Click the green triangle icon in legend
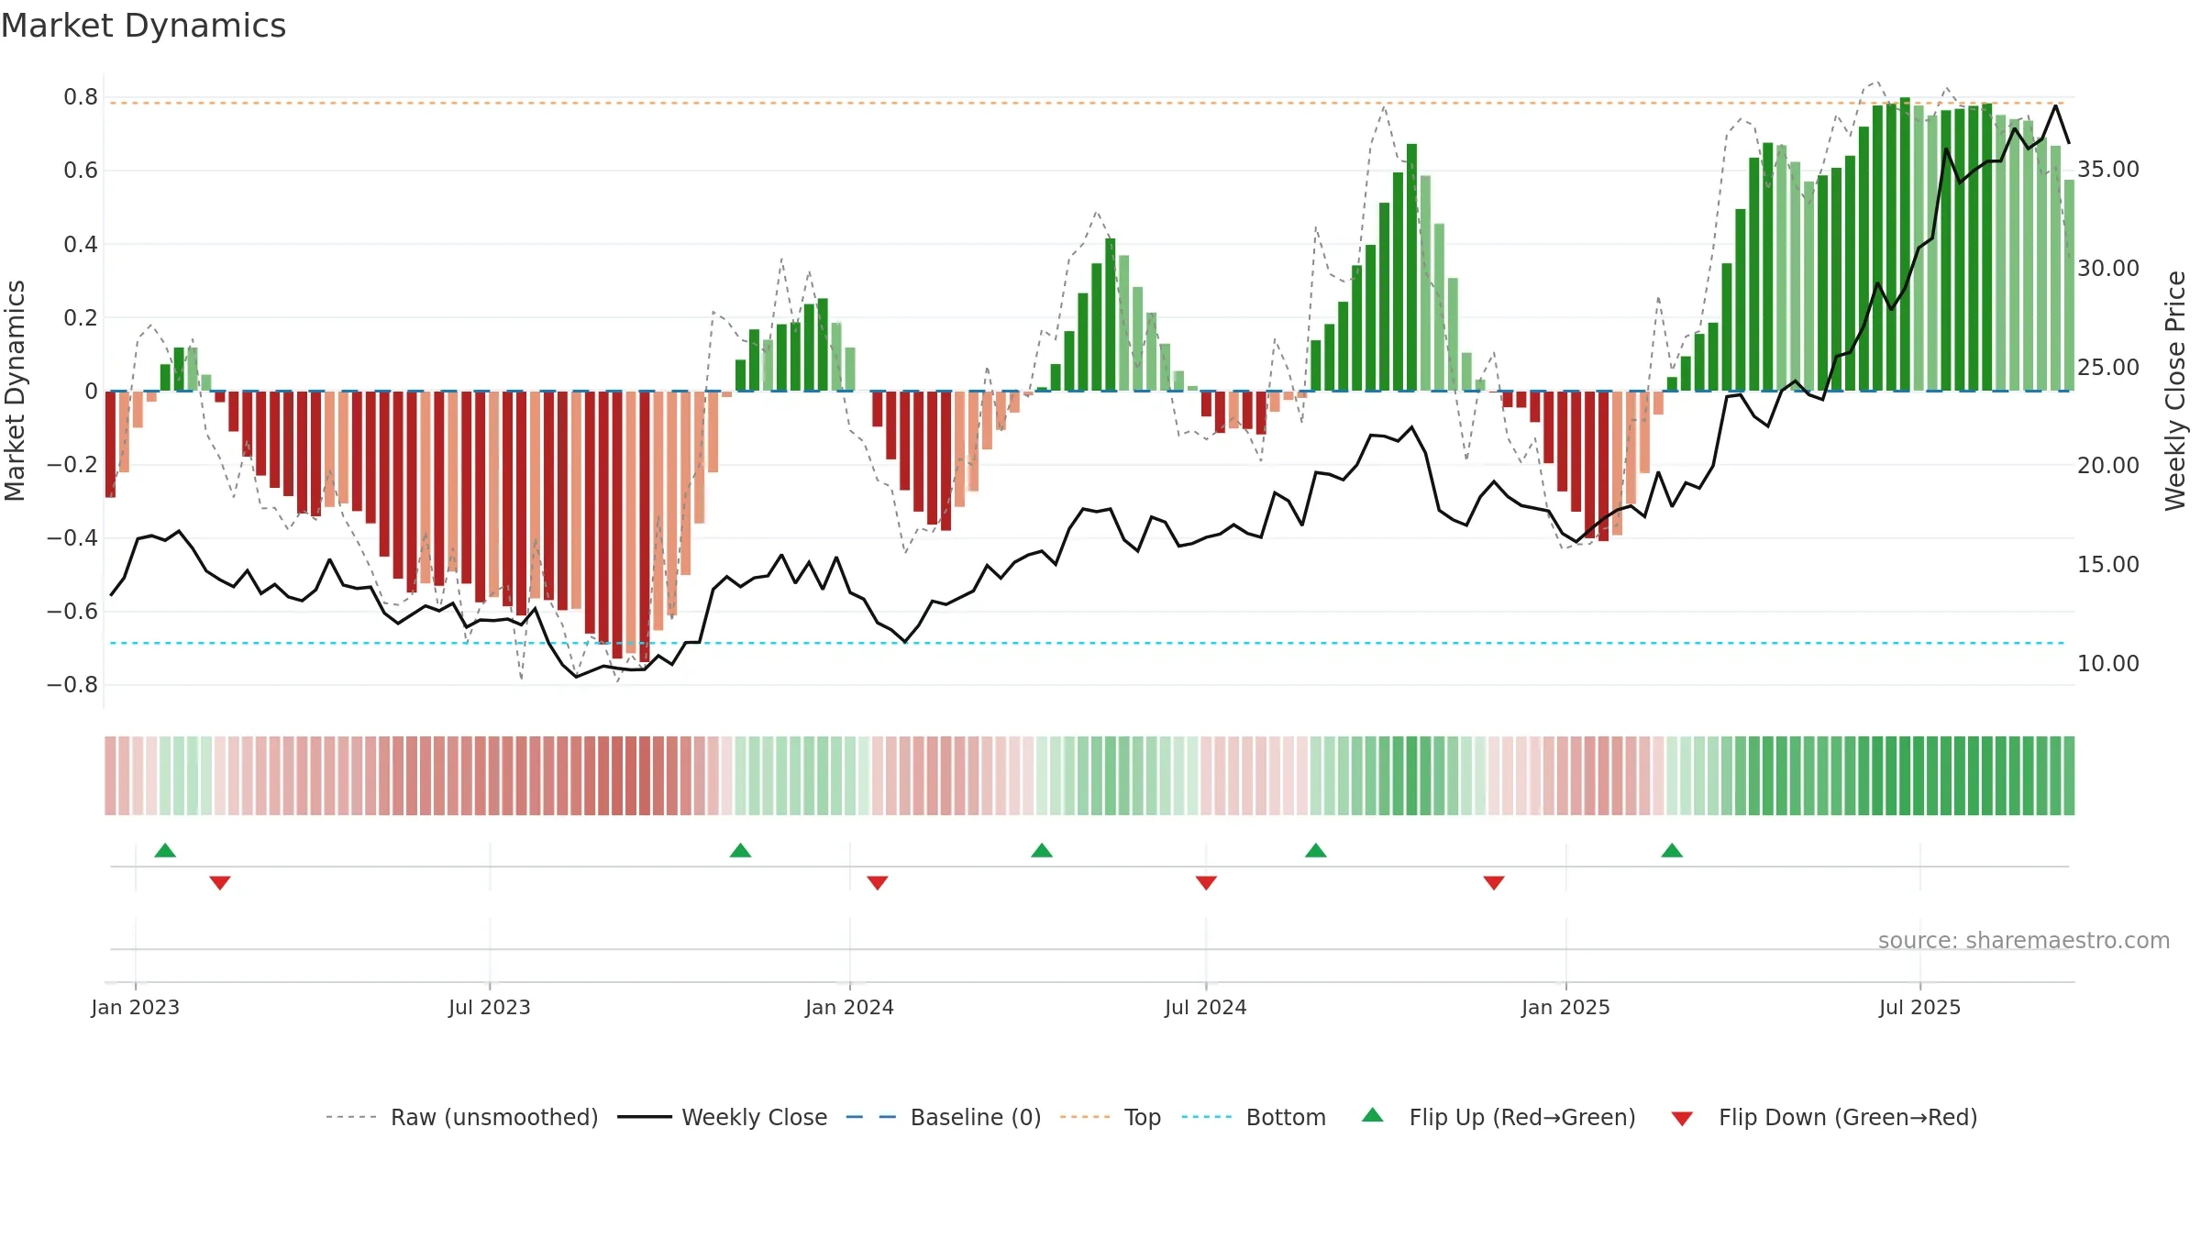The height and width of the screenshot is (1238, 2201). coord(1373,1115)
